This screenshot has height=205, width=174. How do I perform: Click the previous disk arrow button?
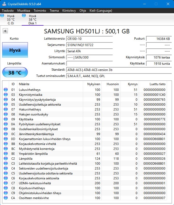5,31
